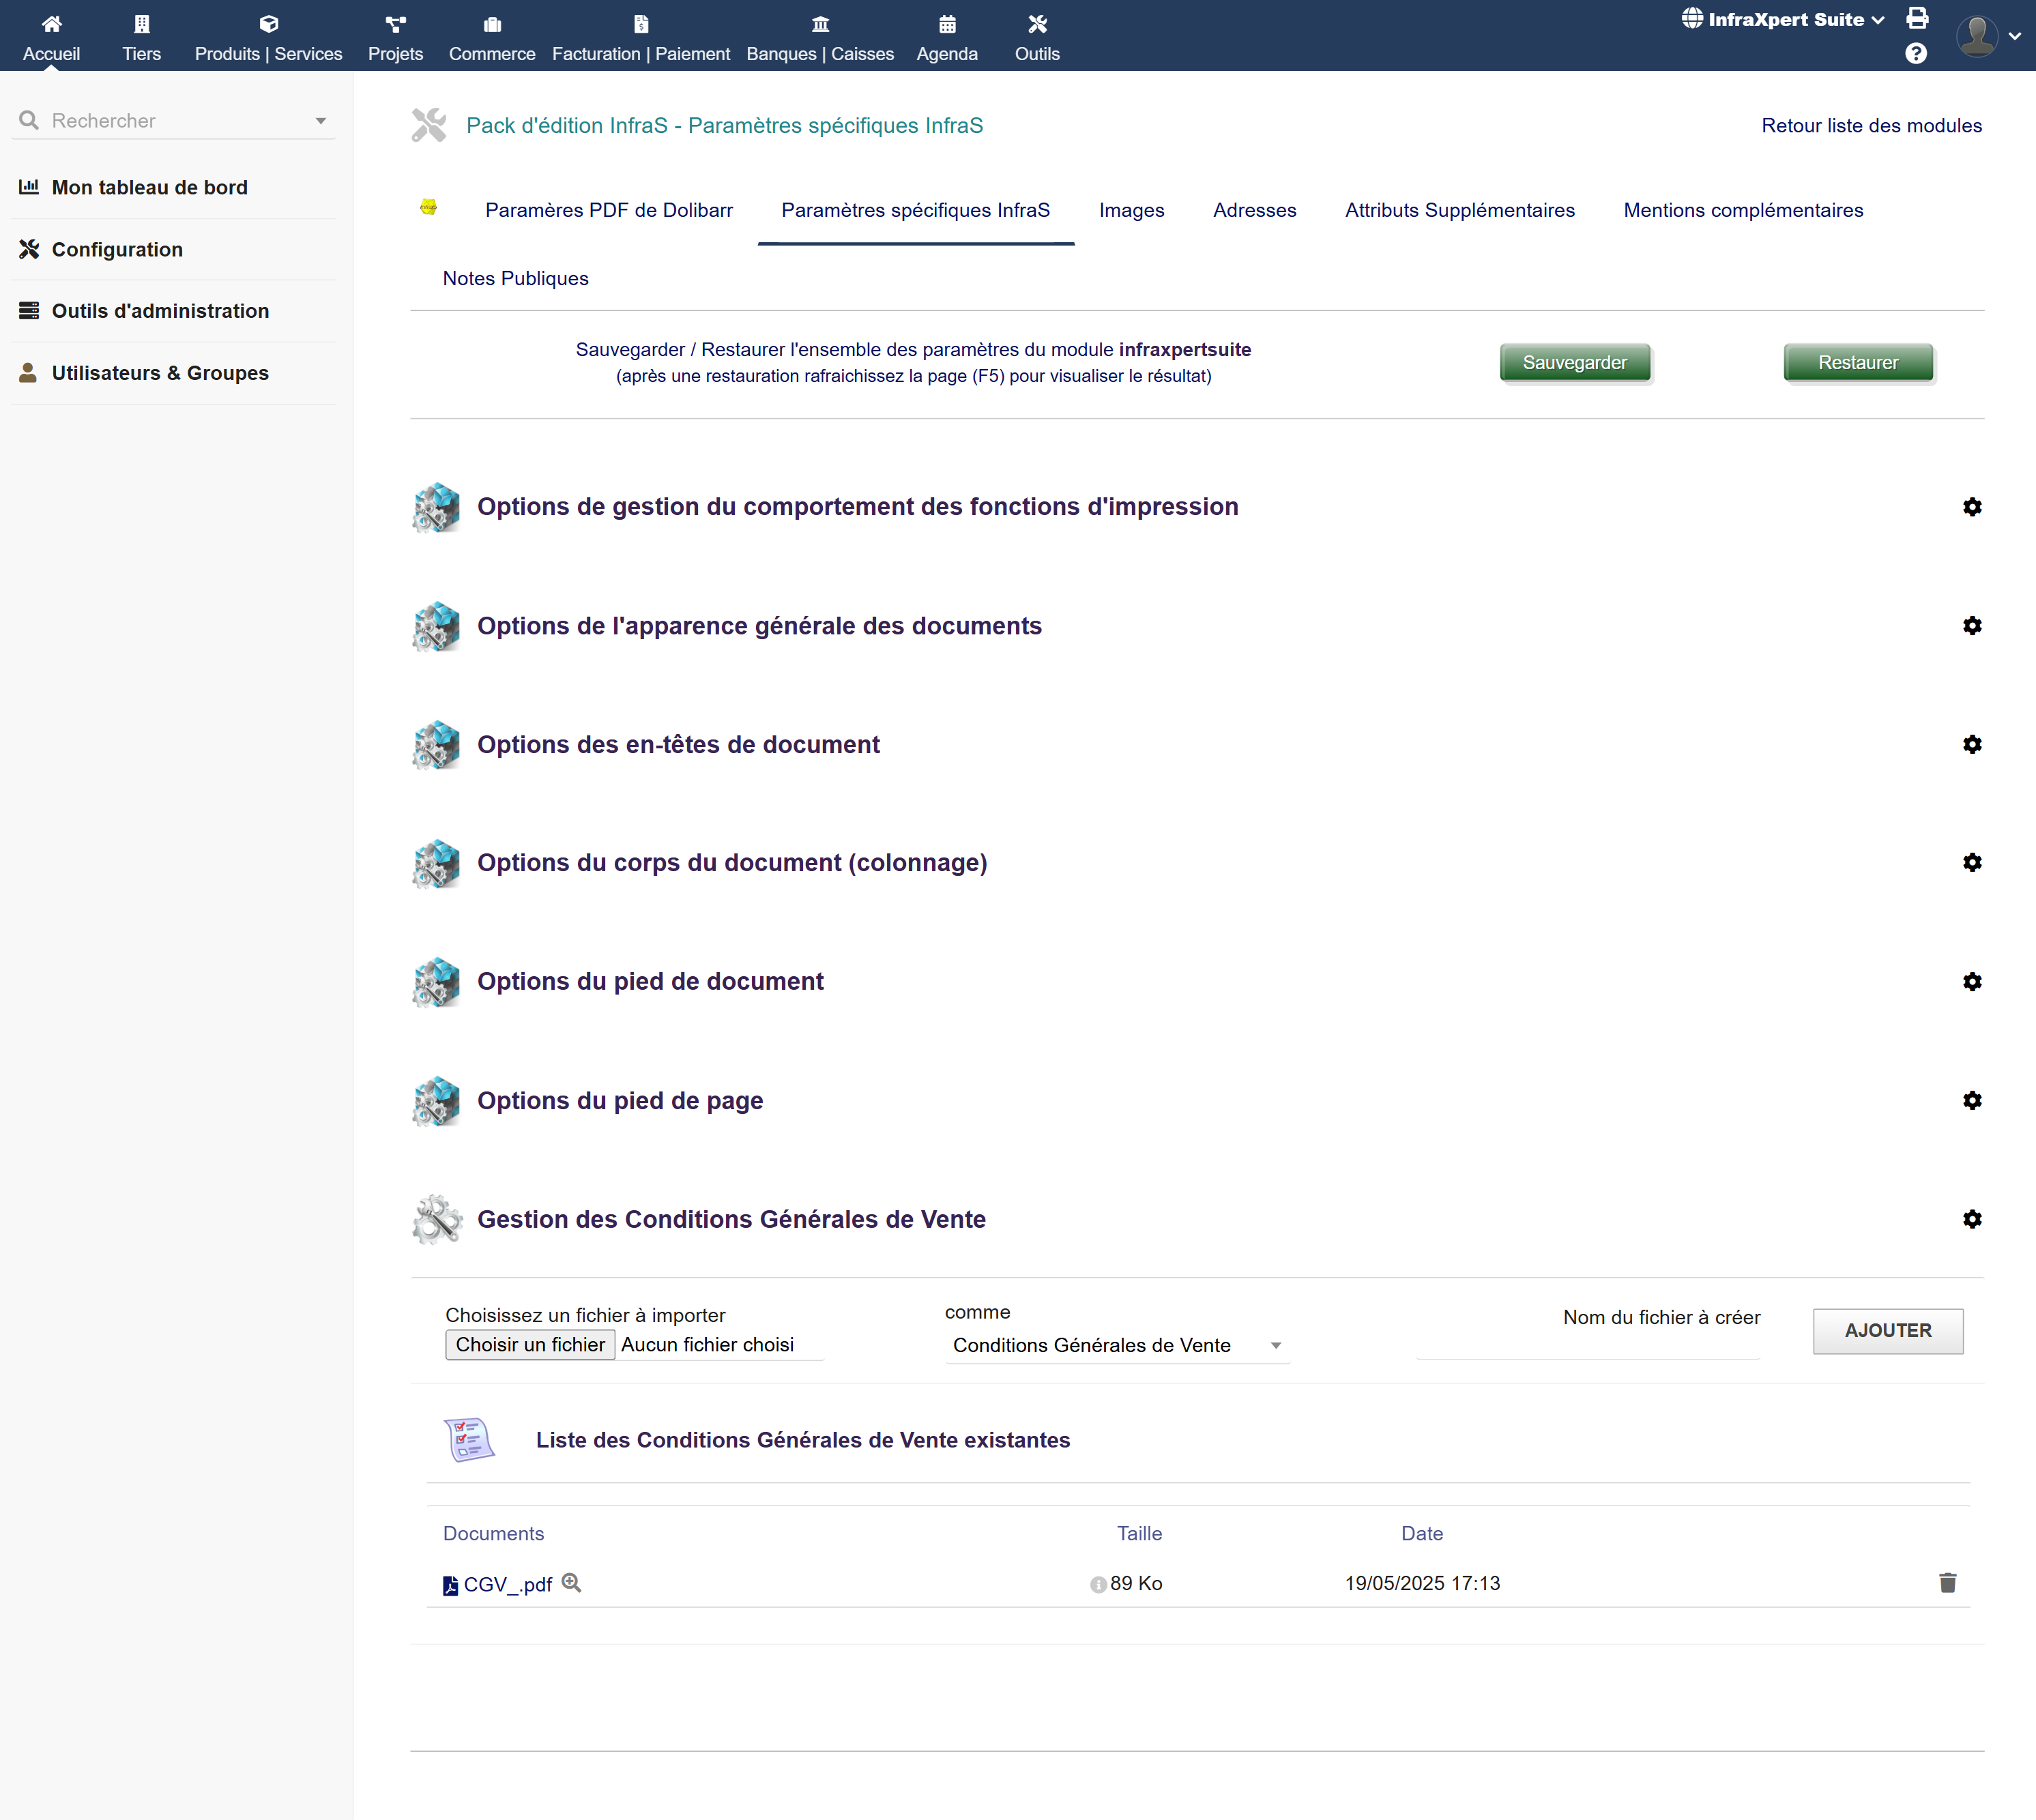Open the search box dropdown arrow
This screenshot has height=1820, width=2036.
(321, 121)
